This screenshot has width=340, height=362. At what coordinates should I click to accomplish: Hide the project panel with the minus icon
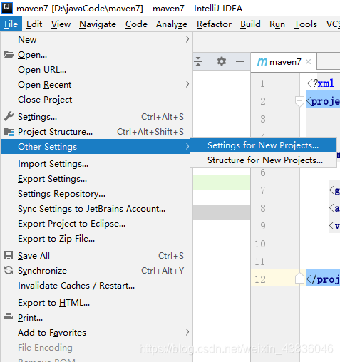pyautogui.click(x=240, y=61)
